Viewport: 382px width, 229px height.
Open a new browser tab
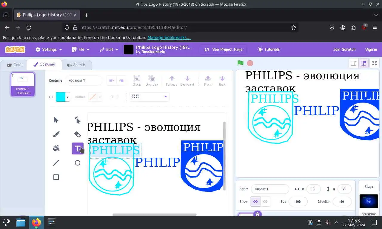86,15
